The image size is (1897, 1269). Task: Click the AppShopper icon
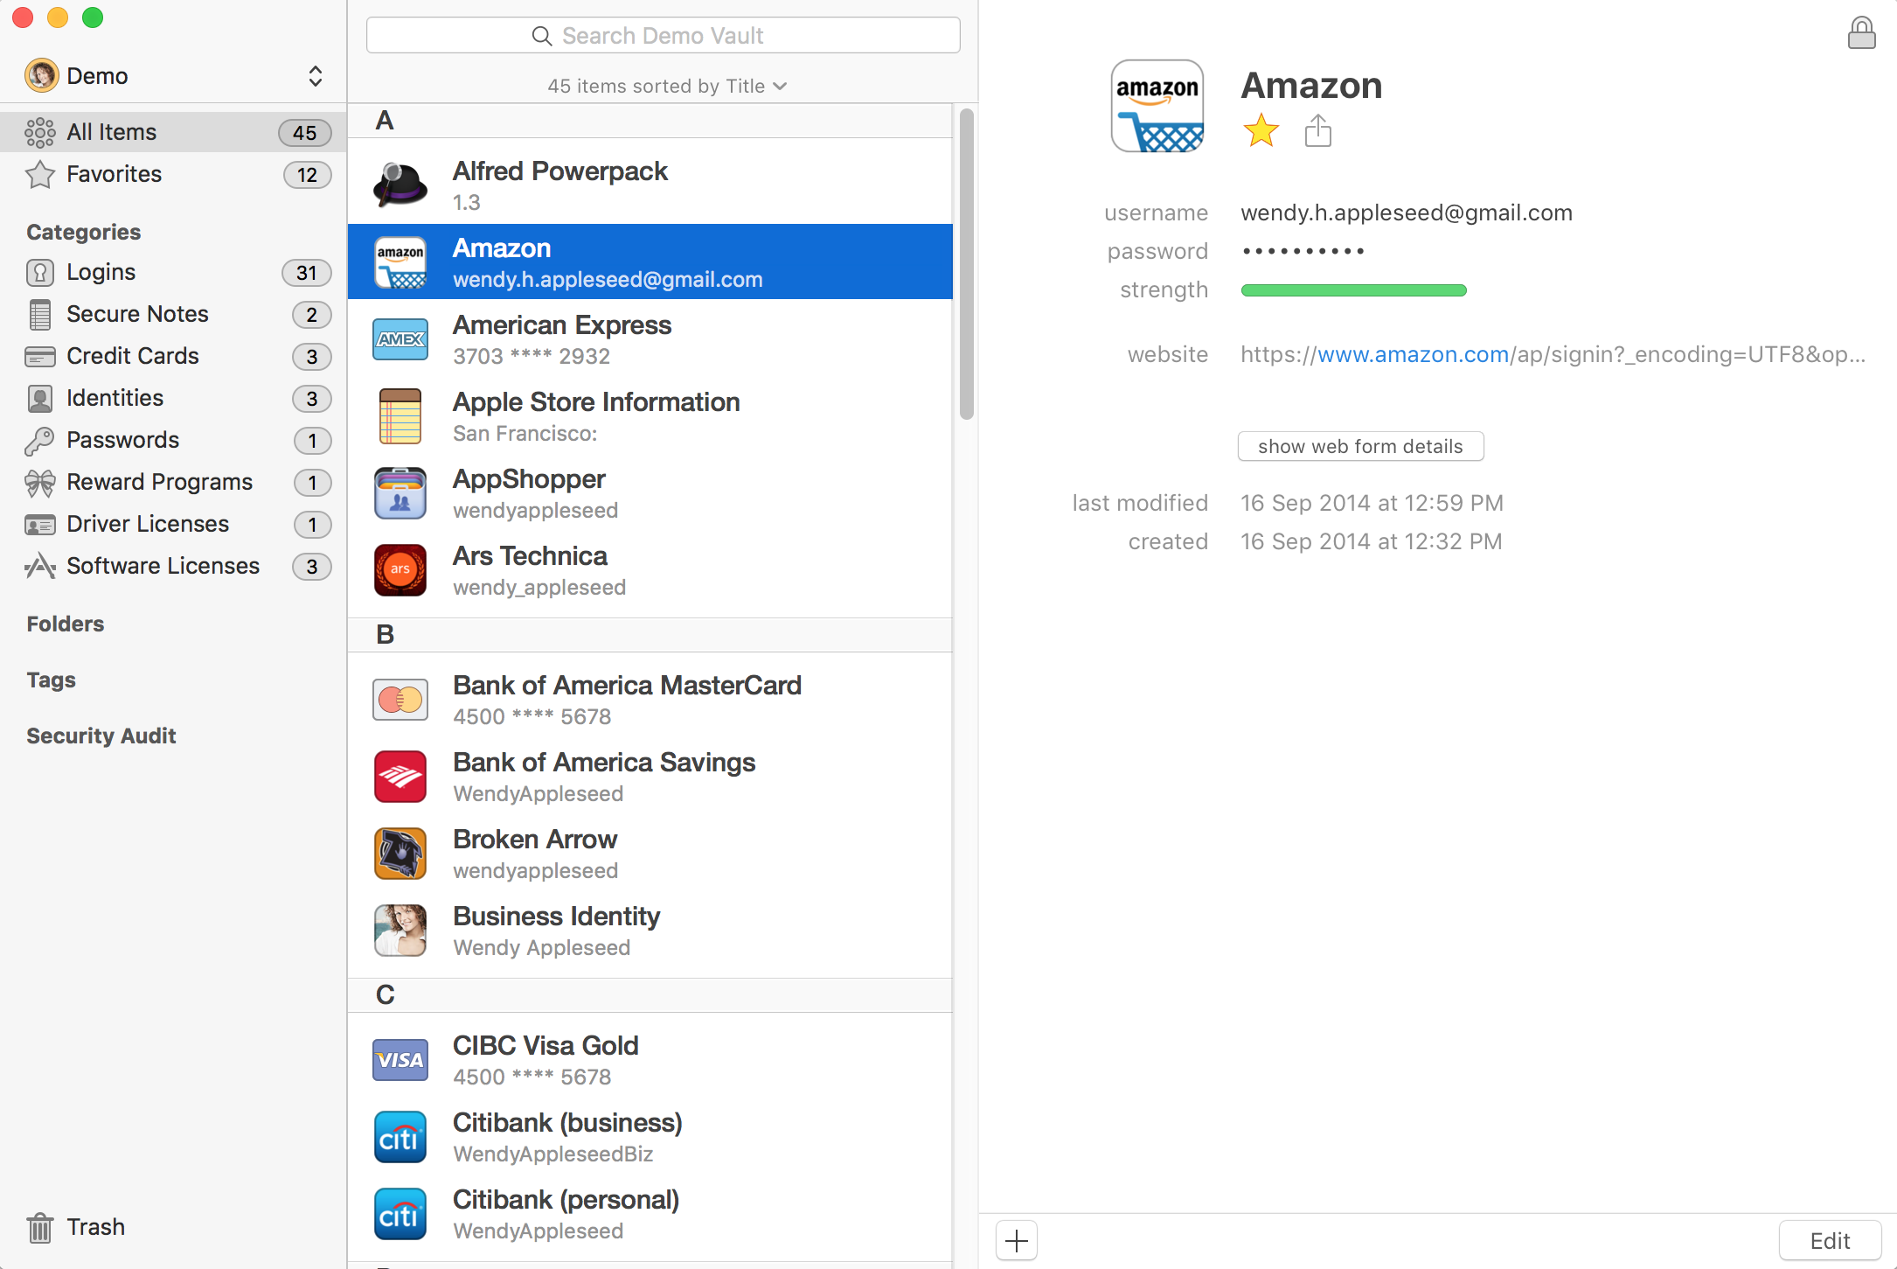tap(400, 493)
